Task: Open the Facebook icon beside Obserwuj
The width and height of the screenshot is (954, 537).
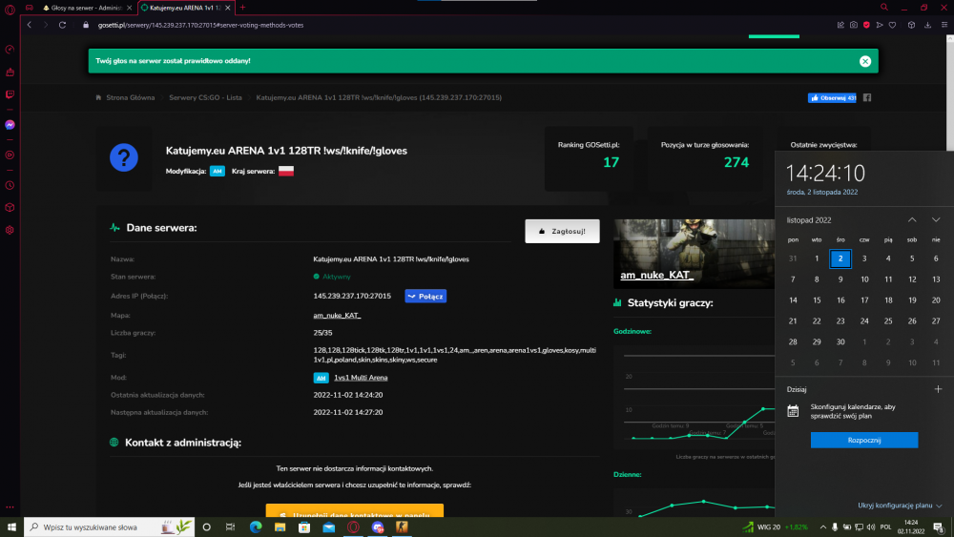Action: click(867, 97)
